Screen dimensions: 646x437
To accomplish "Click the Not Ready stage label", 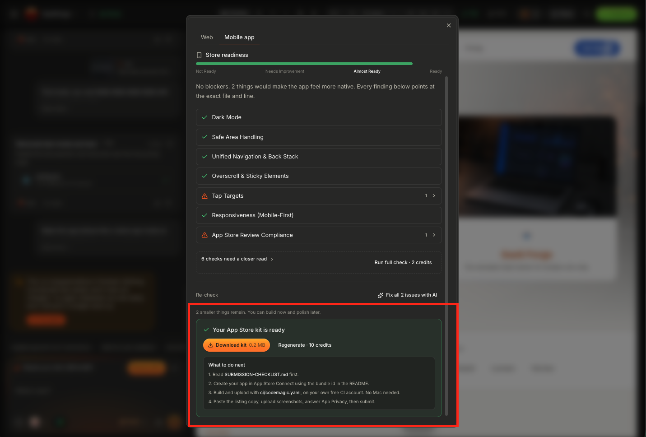I will pos(206,71).
